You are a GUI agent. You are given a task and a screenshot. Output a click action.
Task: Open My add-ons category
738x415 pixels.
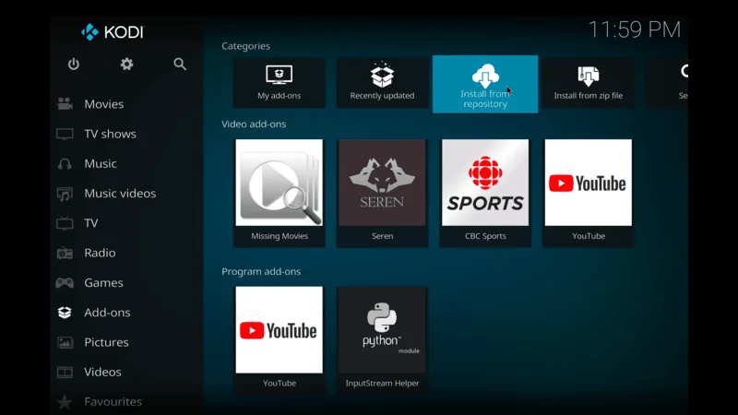pos(280,83)
